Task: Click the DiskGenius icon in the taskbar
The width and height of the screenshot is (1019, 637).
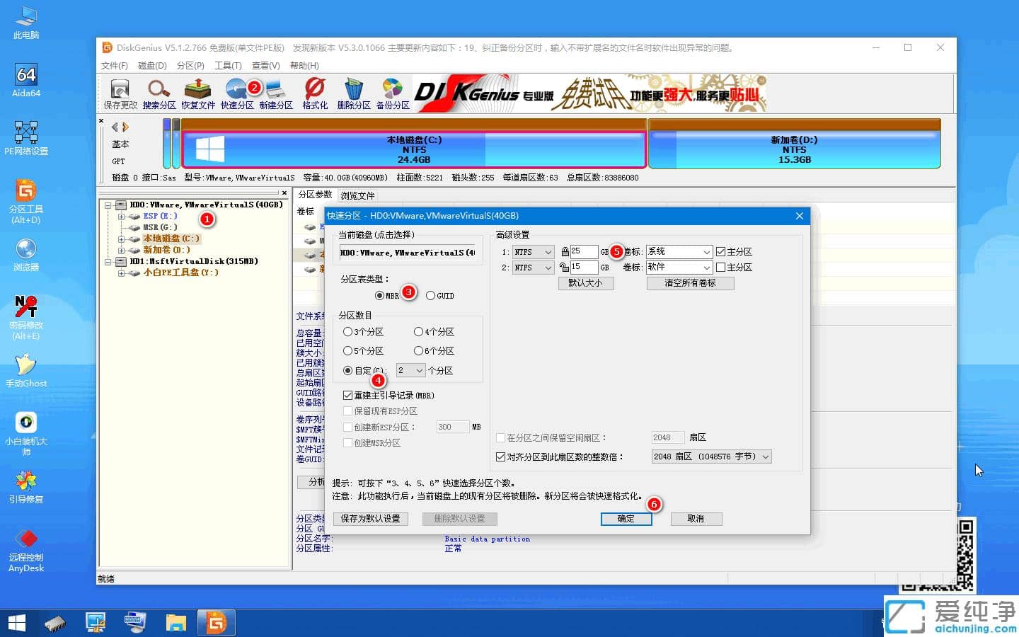Action: point(216,622)
